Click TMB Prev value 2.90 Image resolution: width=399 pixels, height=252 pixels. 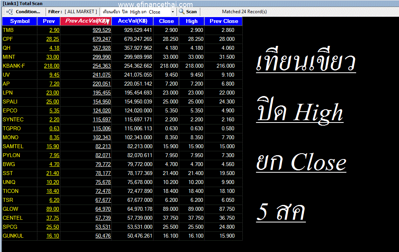pos(54,30)
